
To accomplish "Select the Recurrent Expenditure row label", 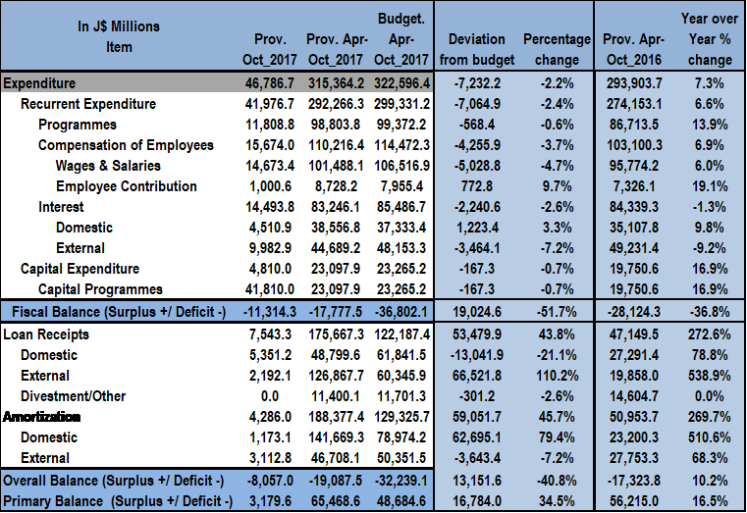I will point(87,104).
